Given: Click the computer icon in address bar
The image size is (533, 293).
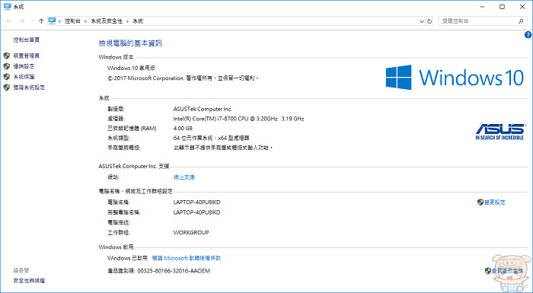Looking at the screenshot, I should 52,21.
